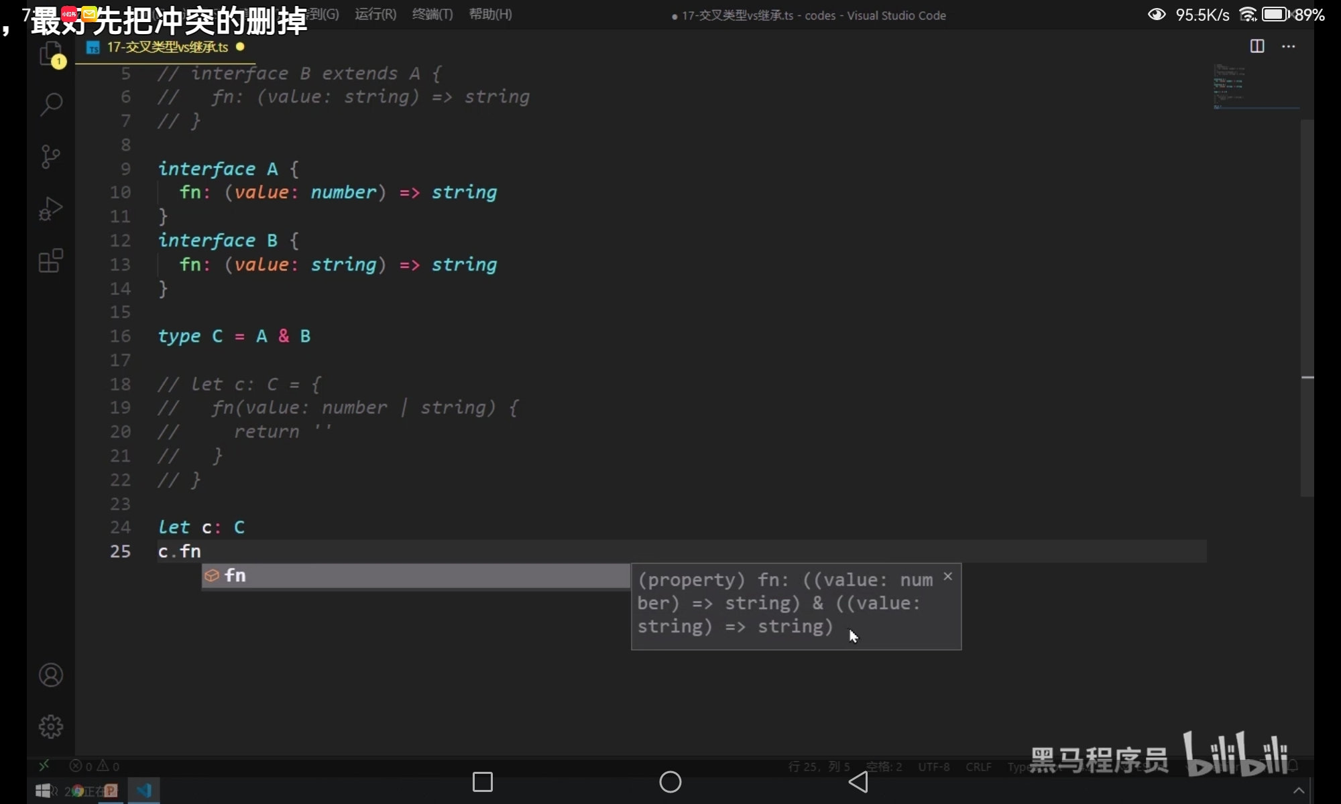Click errors and warnings status indicator
This screenshot has height=804, width=1341.
(x=95, y=766)
